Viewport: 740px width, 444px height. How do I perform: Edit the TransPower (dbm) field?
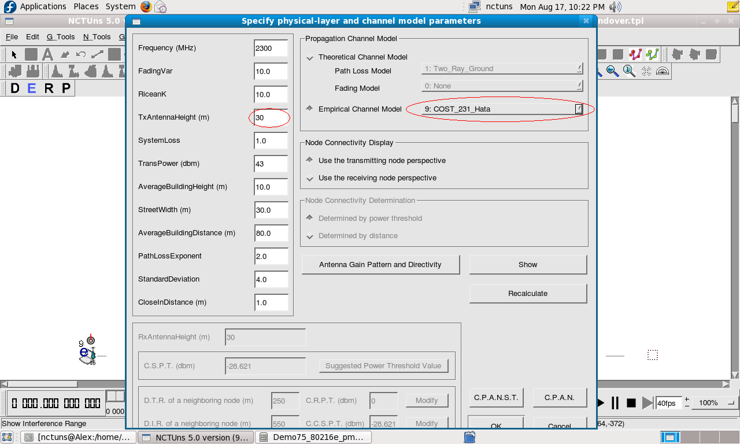271,164
